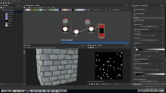Toggle pin on the 2D View panel header
Image resolution: width=166 pixels, height=93 pixels.
pyautogui.click(x=126, y=45)
